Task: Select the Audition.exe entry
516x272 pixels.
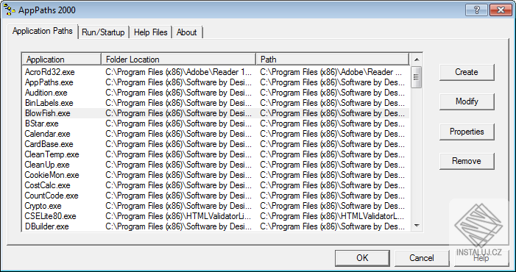Action: click(x=216, y=93)
